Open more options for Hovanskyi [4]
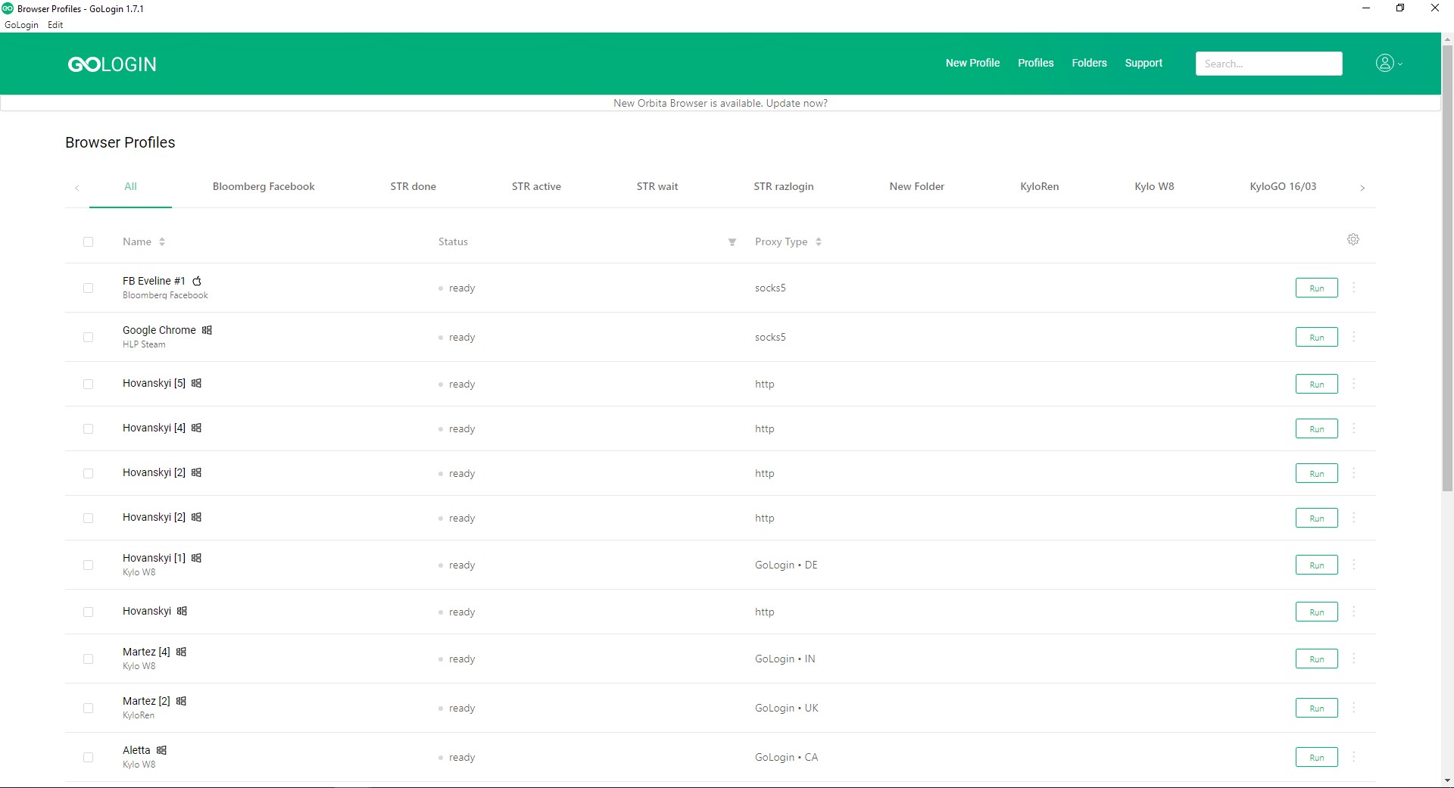Screen dimensions: 1454x788 (1354, 428)
